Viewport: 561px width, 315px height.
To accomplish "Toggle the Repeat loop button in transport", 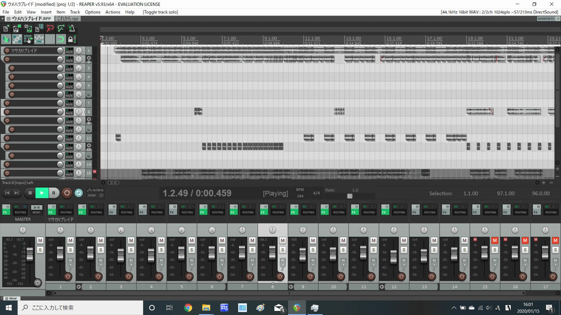I will 79,193.
